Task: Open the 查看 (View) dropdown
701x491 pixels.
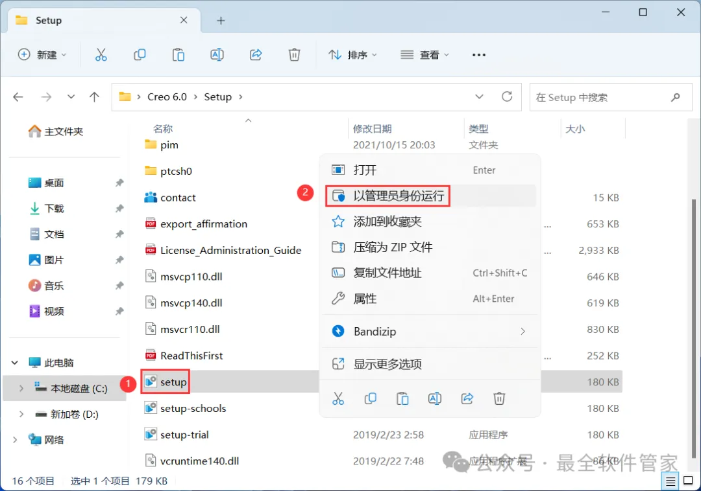Action: click(x=424, y=55)
